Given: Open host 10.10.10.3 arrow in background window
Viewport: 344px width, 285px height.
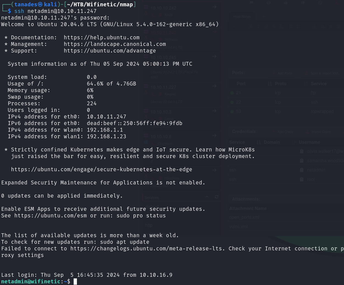Looking at the screenshot, I should coord(214,111).
